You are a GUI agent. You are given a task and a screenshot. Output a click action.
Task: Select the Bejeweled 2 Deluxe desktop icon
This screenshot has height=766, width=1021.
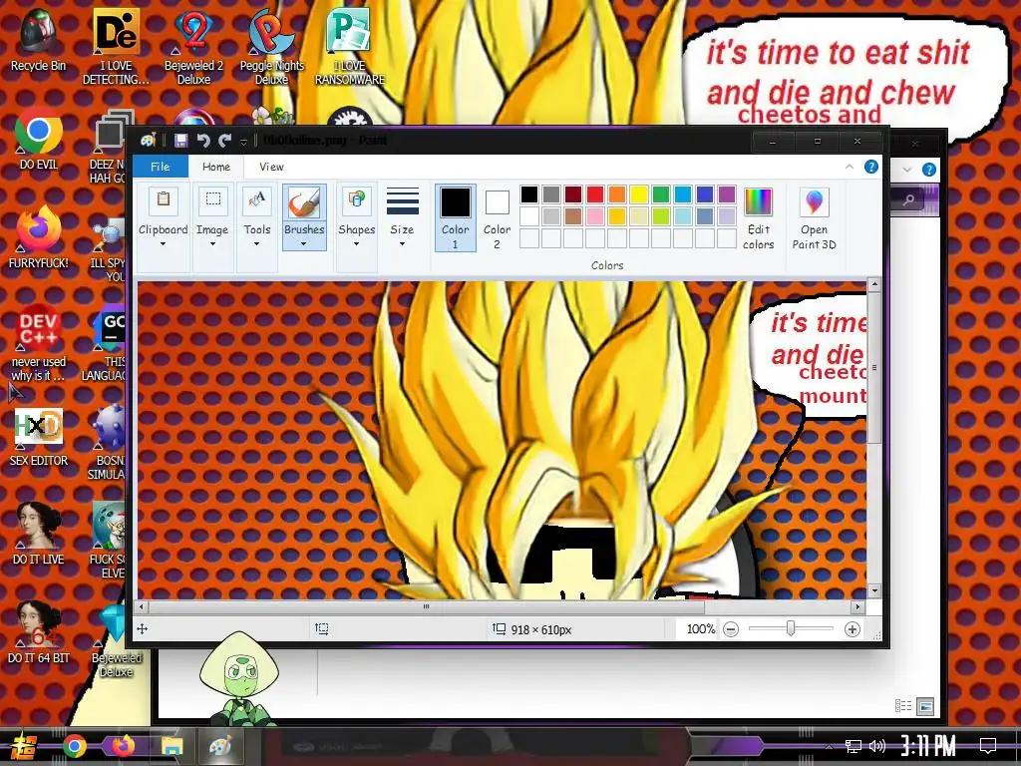coord(193,47)
